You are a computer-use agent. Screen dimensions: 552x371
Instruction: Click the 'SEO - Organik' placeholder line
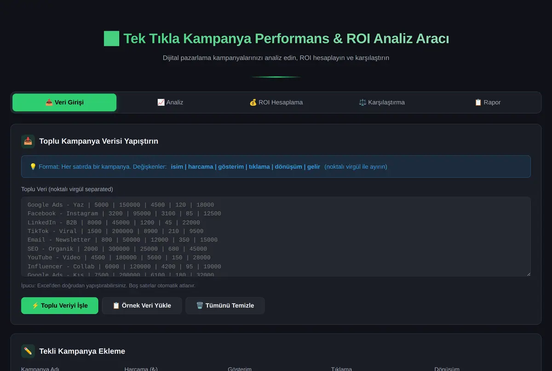click(117, 249)
